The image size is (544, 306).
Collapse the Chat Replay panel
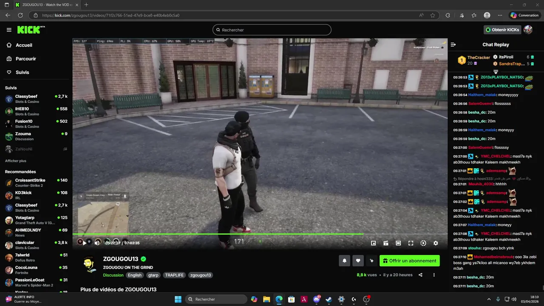point(453,45)
